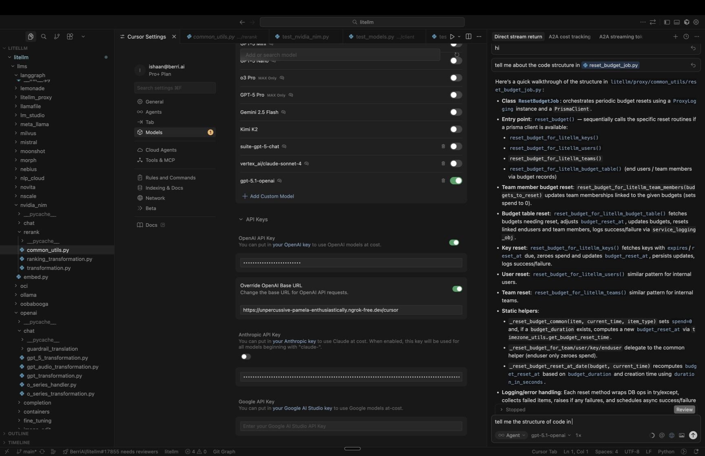
Task: Attach an image with the picture icon
Action: click(x=681, y=436)
